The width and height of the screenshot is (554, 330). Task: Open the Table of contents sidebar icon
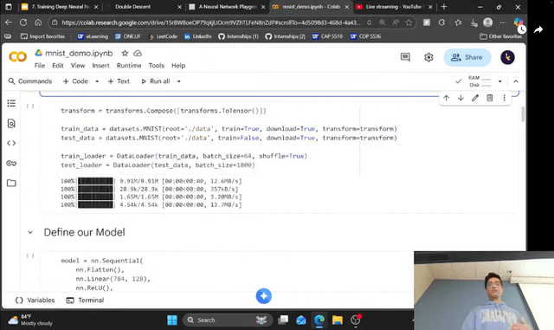[x=11, y=103]
